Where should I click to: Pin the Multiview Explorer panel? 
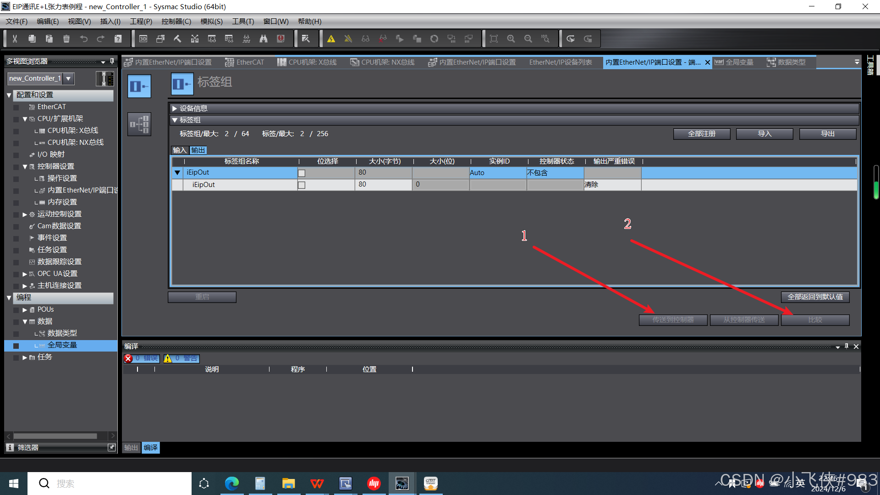tap(112, 61)
